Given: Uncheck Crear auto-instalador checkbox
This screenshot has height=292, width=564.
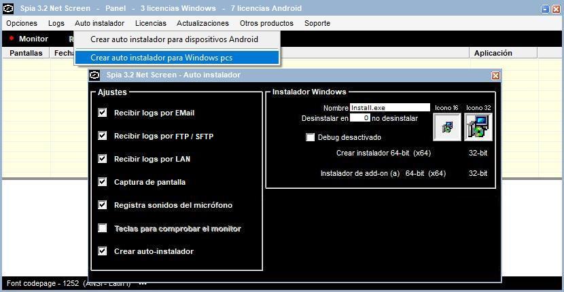Looking at the screenshot, I should pyautogui.click(x=103, y=251).
